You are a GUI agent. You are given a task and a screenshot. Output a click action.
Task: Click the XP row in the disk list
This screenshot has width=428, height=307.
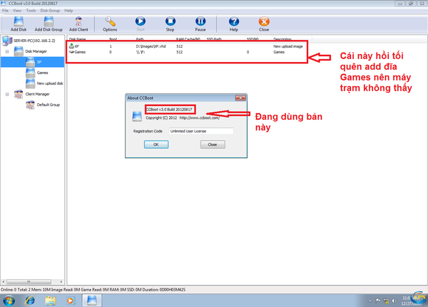tap(187, 46)
